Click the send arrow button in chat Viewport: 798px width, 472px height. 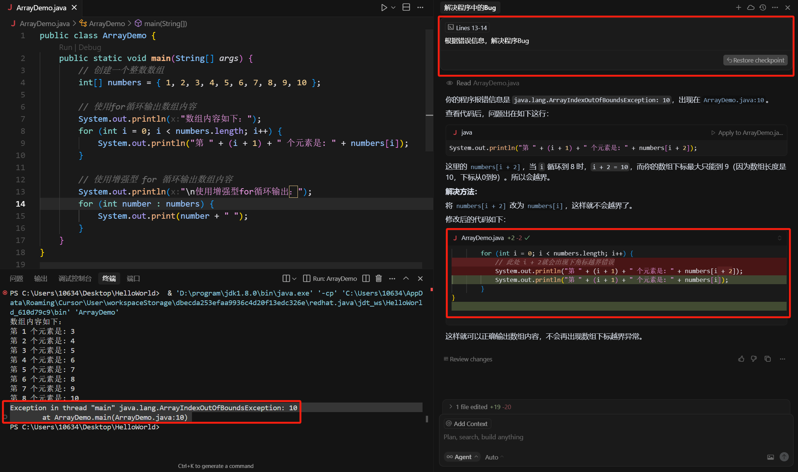tap(784, 457)
